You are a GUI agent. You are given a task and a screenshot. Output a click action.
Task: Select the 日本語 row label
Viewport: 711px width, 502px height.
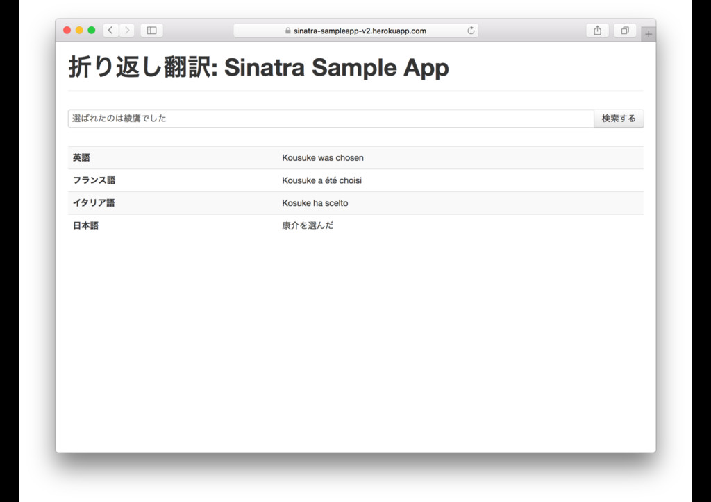click(85, 225)
